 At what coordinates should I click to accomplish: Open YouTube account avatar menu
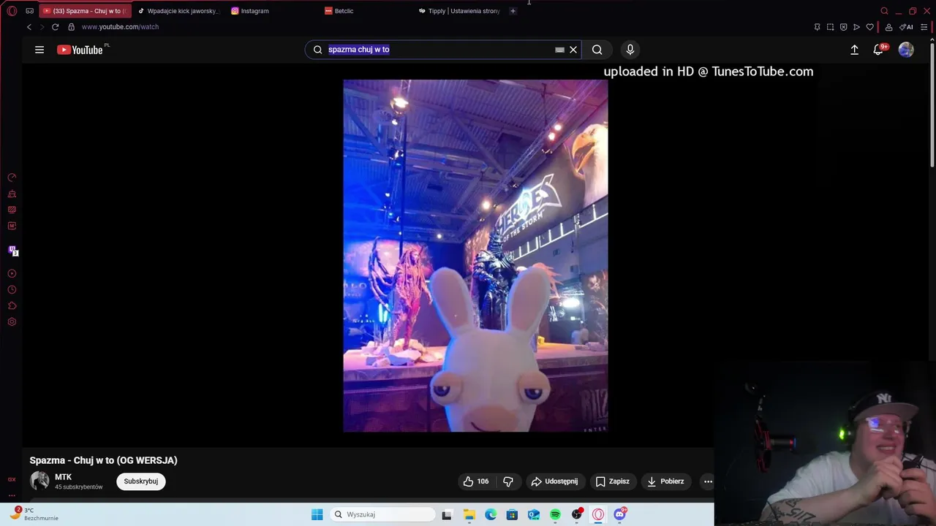[906, 50]
